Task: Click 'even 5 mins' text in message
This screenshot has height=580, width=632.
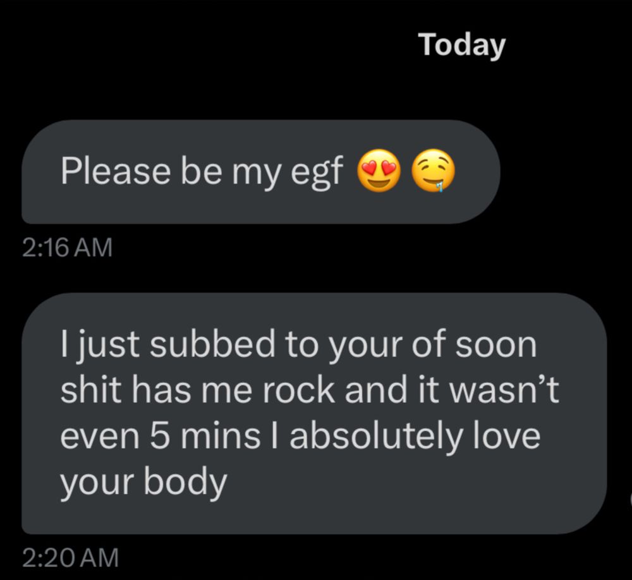Action: pyautogui.click(x=160, y=437)
